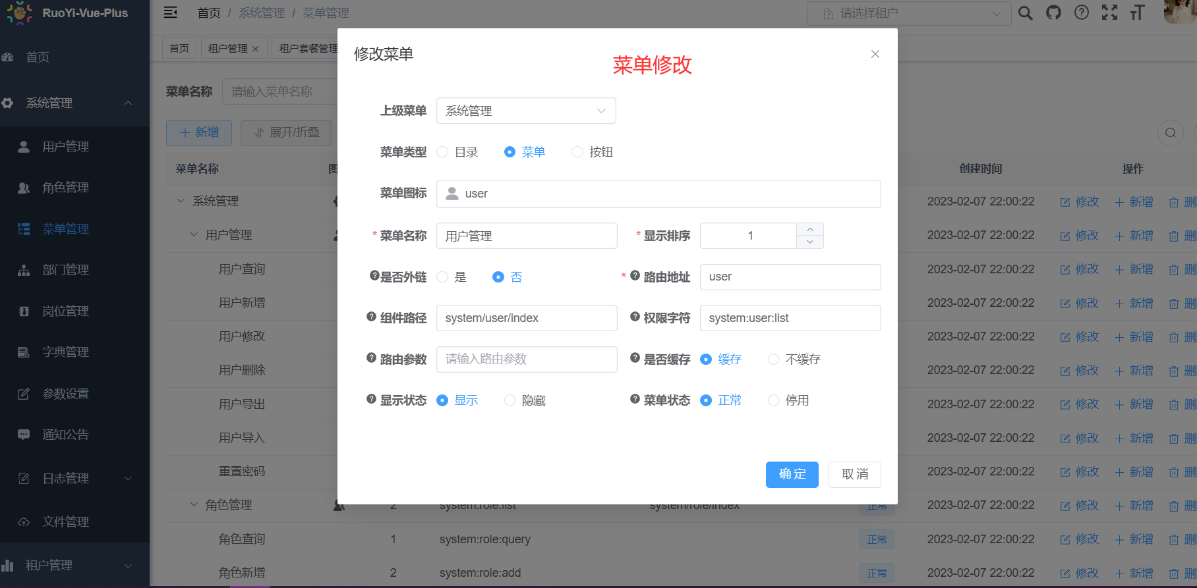Collapse the 系统管理 sidebar group
1197x588 pixels.
click(x=74, y=103)
